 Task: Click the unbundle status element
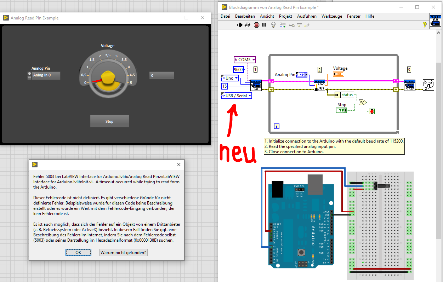(344, 95)
